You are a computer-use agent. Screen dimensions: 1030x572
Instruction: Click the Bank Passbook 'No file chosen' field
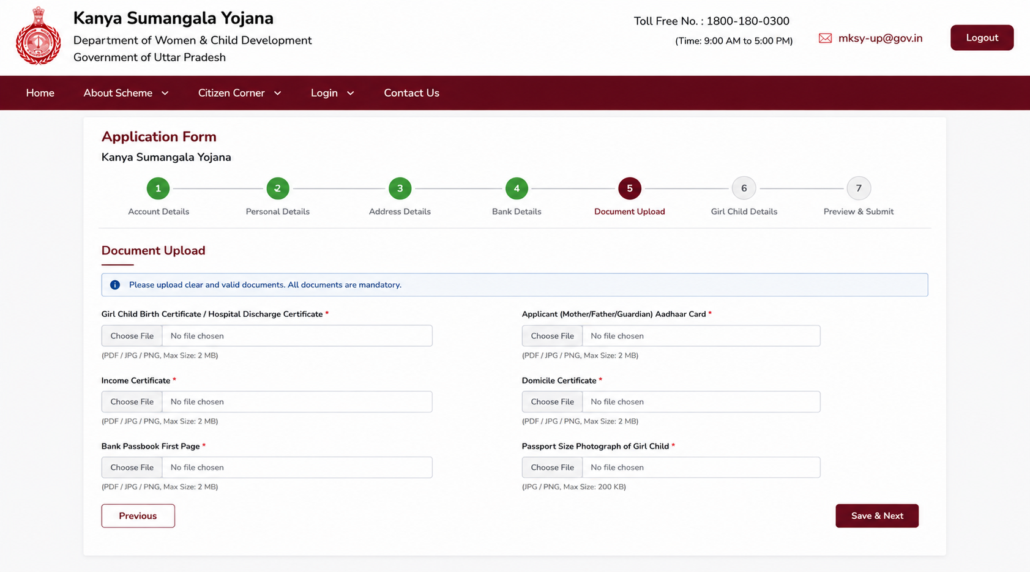pos(297,467)
